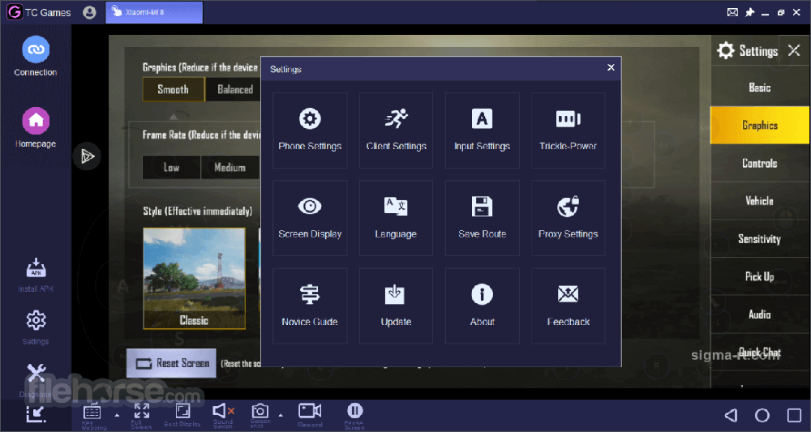Click the Save Route floppy icon
Image resolution: width=811 pixels, height=432 pixels.
[483, 207]
